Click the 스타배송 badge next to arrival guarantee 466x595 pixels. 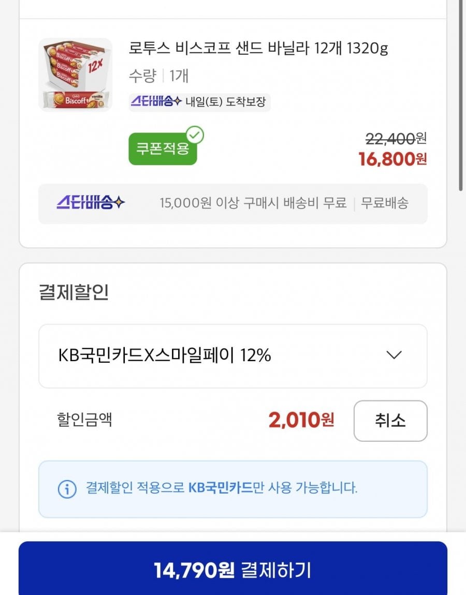pyautogui.click(x=156, y=101)
